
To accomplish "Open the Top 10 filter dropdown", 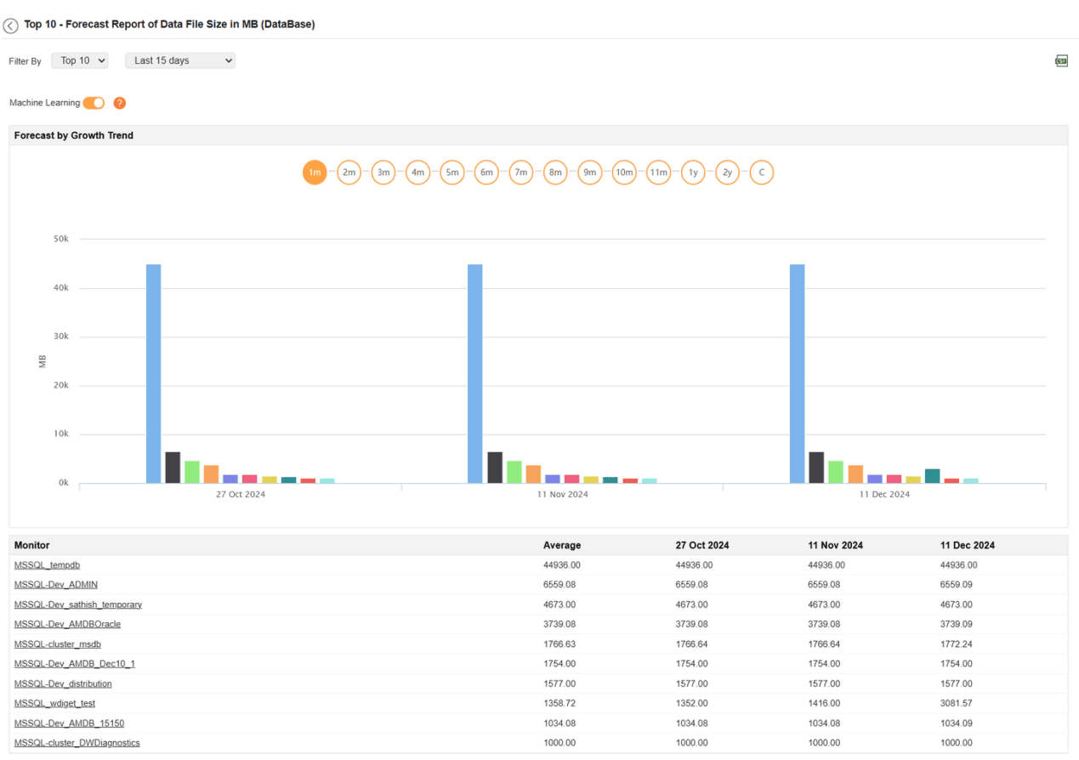I will (80, 60).
